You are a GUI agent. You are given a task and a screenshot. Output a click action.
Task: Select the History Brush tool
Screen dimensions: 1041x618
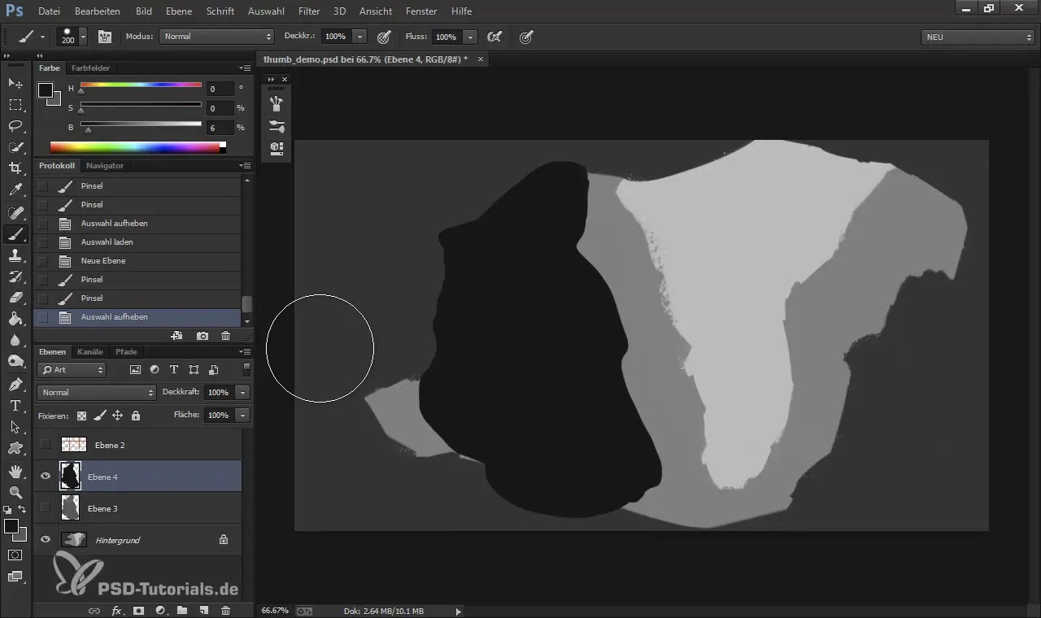15,276
